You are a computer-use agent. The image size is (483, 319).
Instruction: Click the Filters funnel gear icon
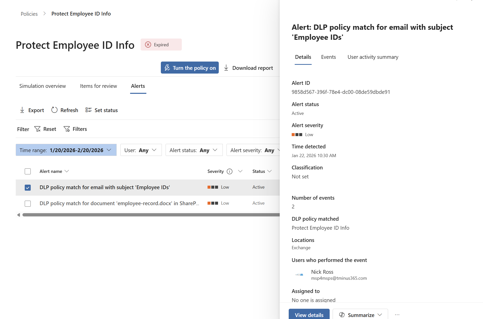(x=67, y=129)
